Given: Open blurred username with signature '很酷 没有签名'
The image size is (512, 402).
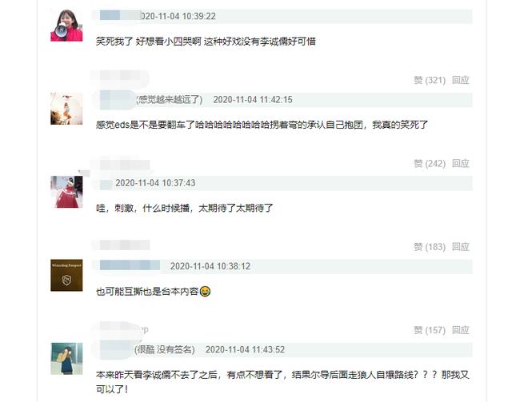Looking at the screenshot, I should click(115, 349).
